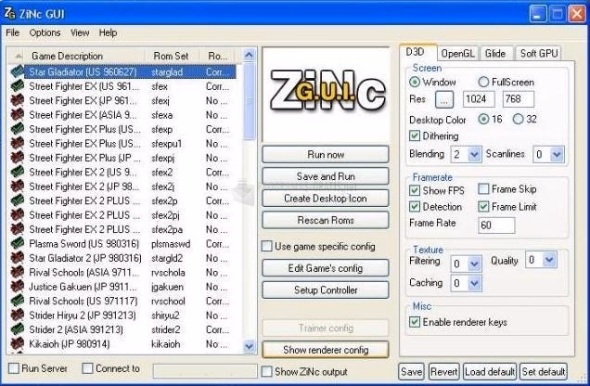Open the Help menu

108,32
